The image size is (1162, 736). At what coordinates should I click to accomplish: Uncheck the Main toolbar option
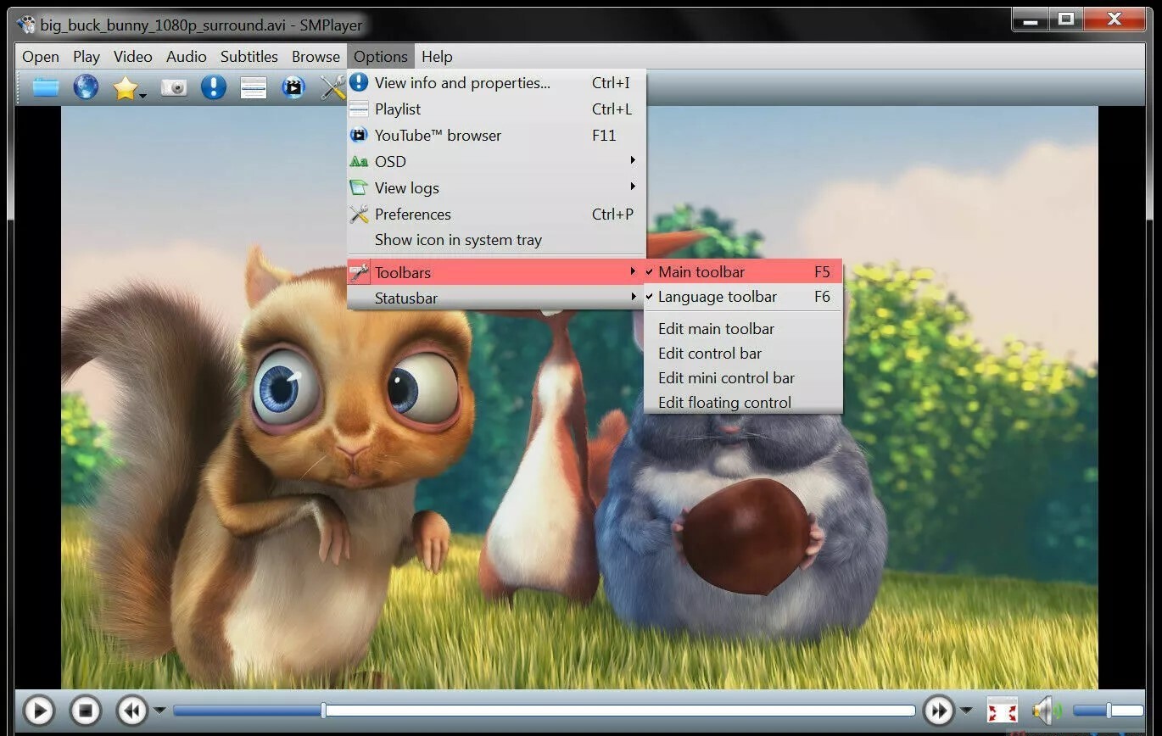click(x=743, y=272)
